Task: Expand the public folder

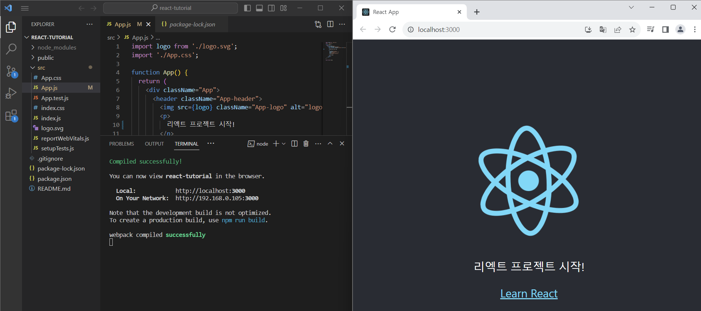Action: point(61,58)
